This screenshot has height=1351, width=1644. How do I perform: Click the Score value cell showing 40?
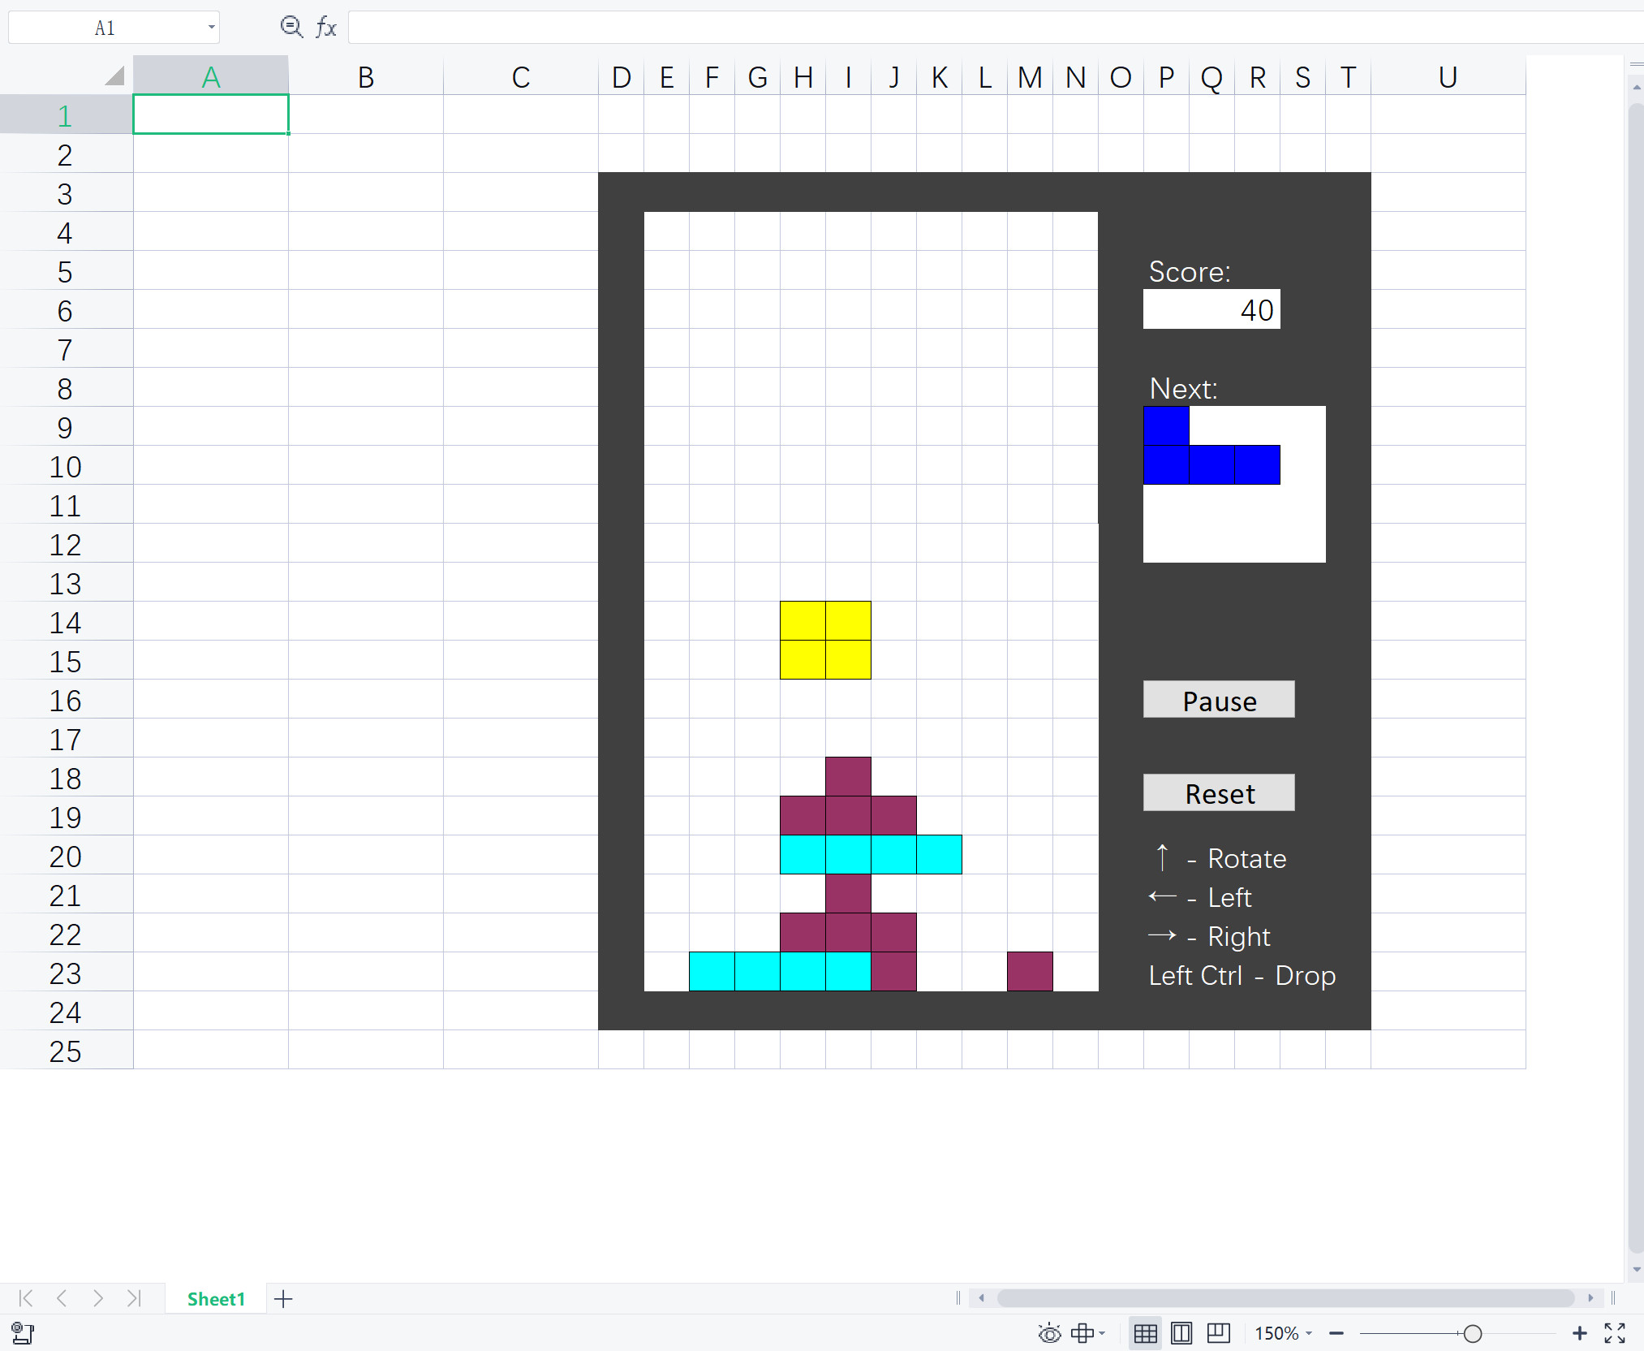tap(1211, 309)
